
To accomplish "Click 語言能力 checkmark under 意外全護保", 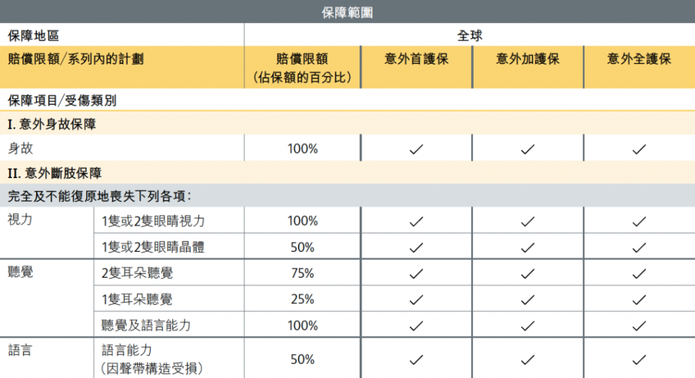I will point(639,360).
